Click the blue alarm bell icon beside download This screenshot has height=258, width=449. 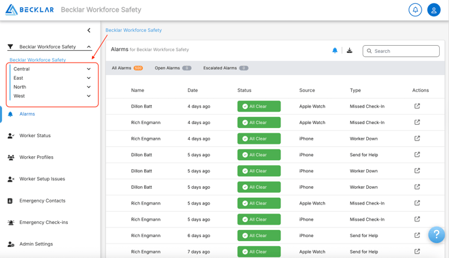coord(335,51)
